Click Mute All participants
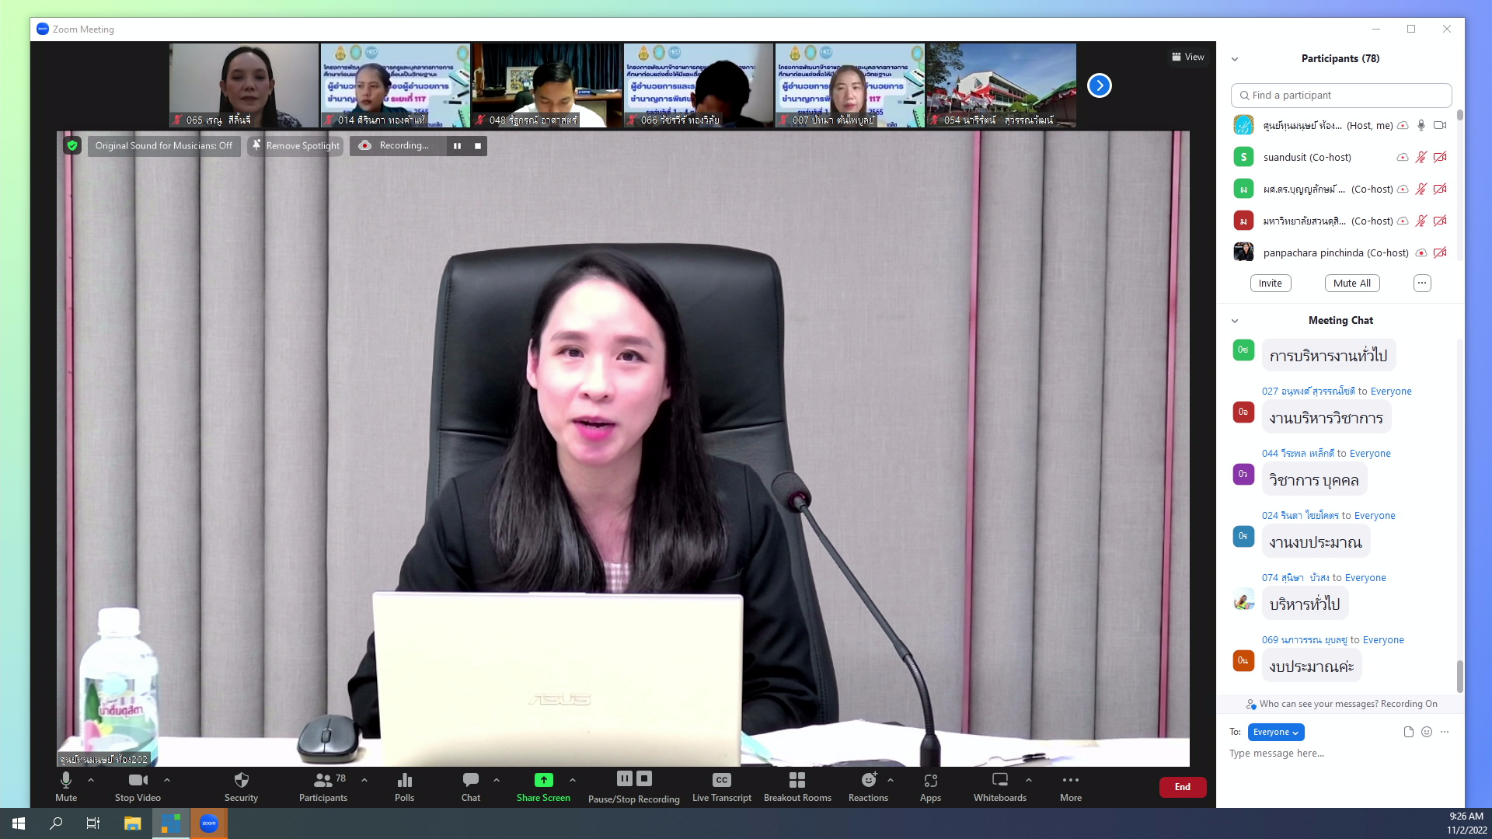Viewport: 1492px width, 839px height. [x=1352, y=284]
